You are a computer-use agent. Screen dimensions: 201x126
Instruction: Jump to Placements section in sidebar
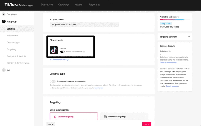(12, 36)
